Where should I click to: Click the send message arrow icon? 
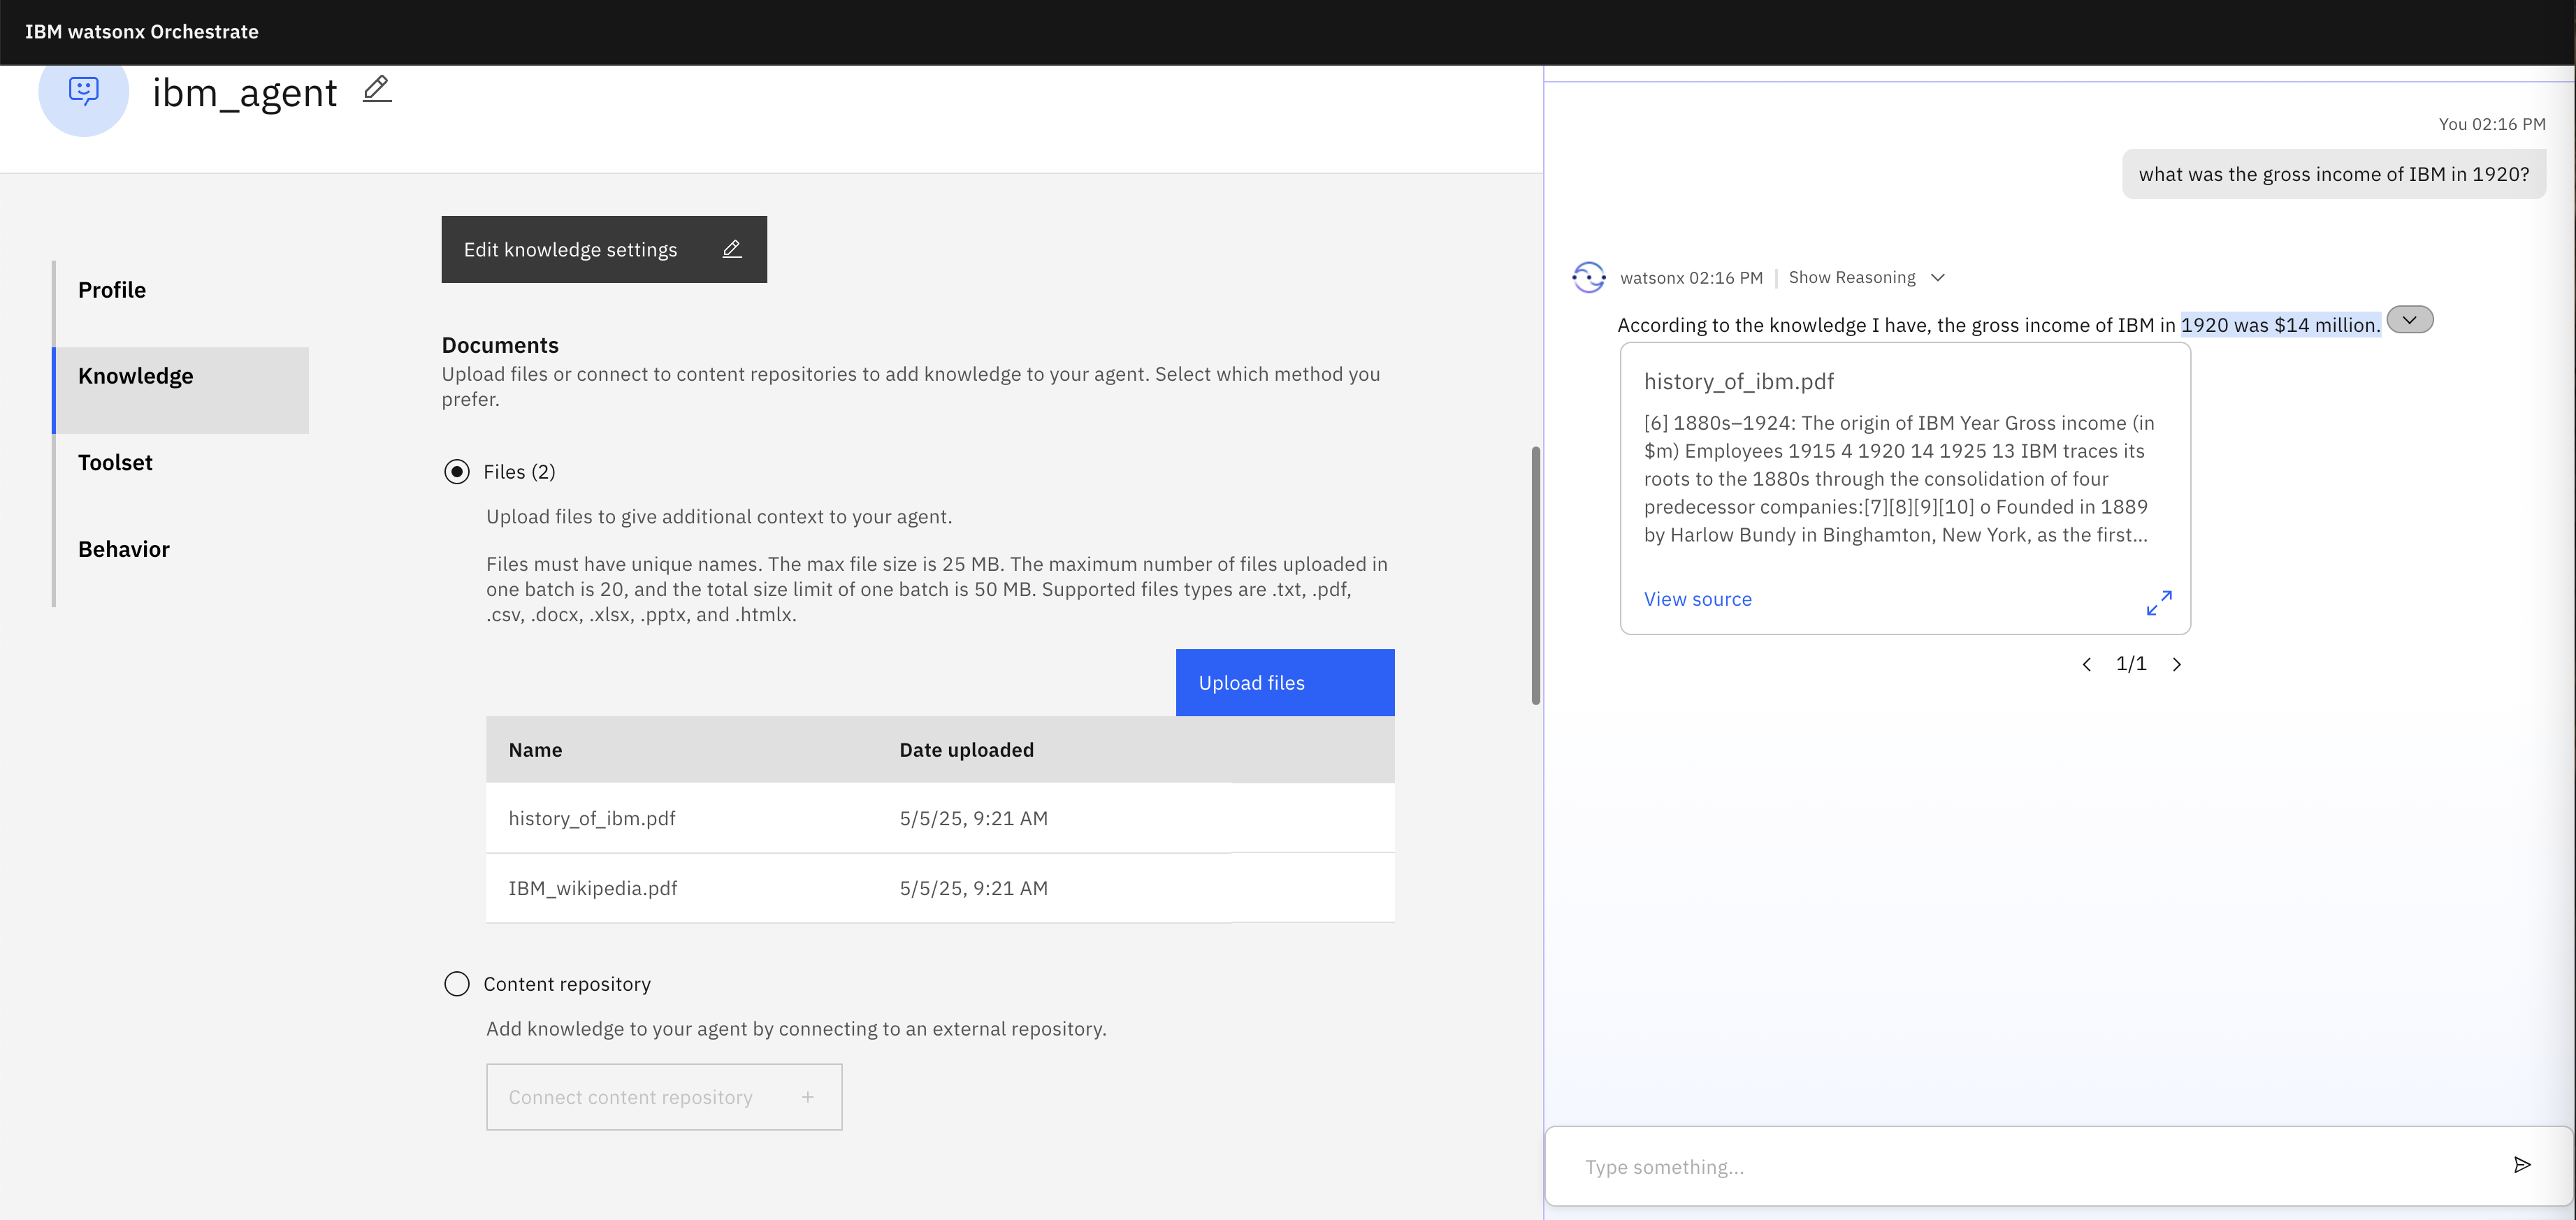[x=2522, y=1165]
